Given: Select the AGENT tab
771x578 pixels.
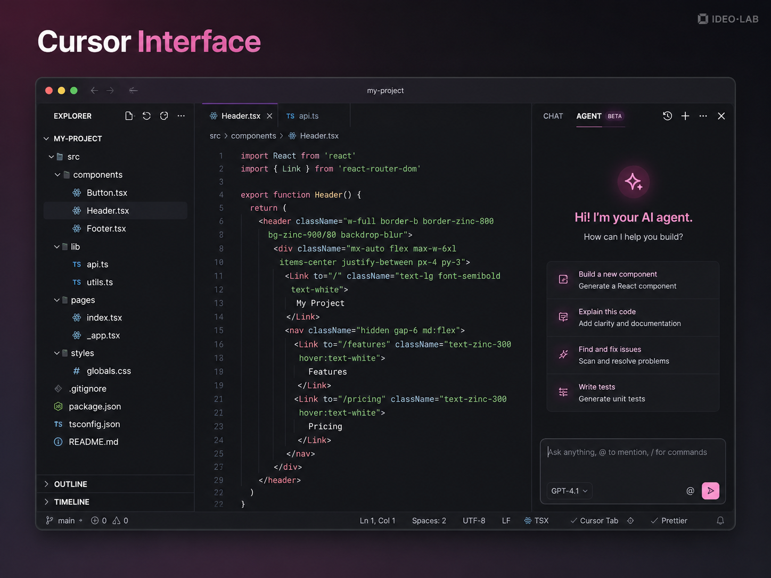Looking at the screenshot, I should pyautogui.click(x=589, y=115).
